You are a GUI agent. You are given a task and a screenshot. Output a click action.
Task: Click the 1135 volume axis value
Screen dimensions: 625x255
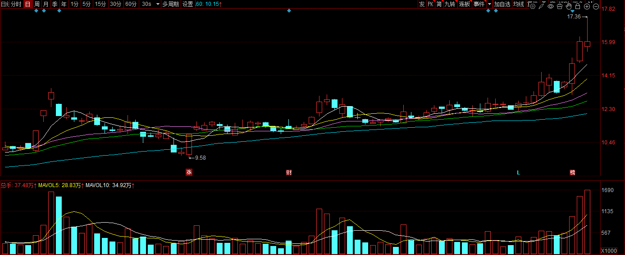tap(608, 211)
